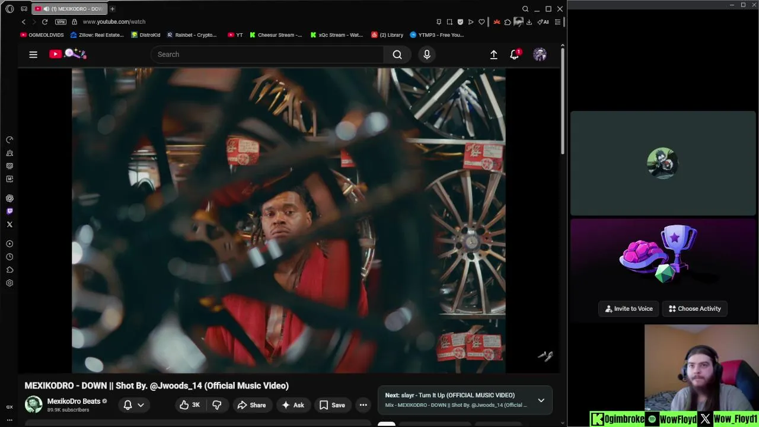Toggle the VPN badge in the address bar
759x427 pixels.
tap(60, 22)
